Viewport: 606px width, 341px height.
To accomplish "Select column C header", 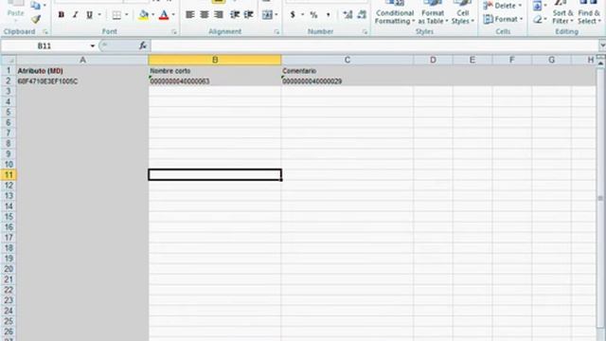I will tap(348, 60).
